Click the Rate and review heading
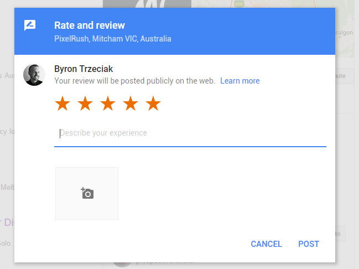 [x=90, y=25]
